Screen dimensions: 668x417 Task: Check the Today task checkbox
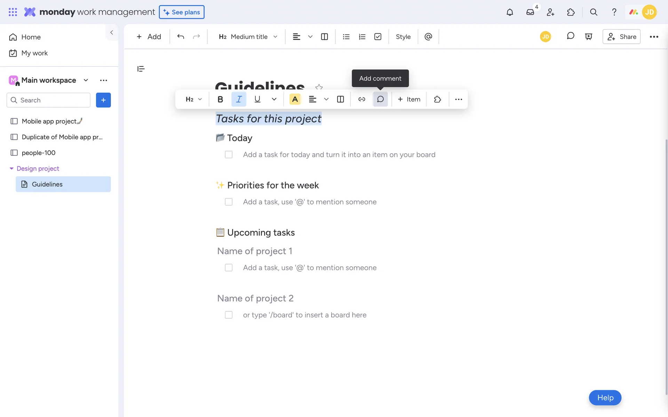point(229,155)
